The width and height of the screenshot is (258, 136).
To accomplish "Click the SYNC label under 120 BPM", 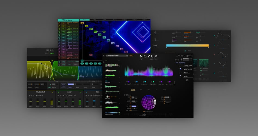I will point(52,54).
